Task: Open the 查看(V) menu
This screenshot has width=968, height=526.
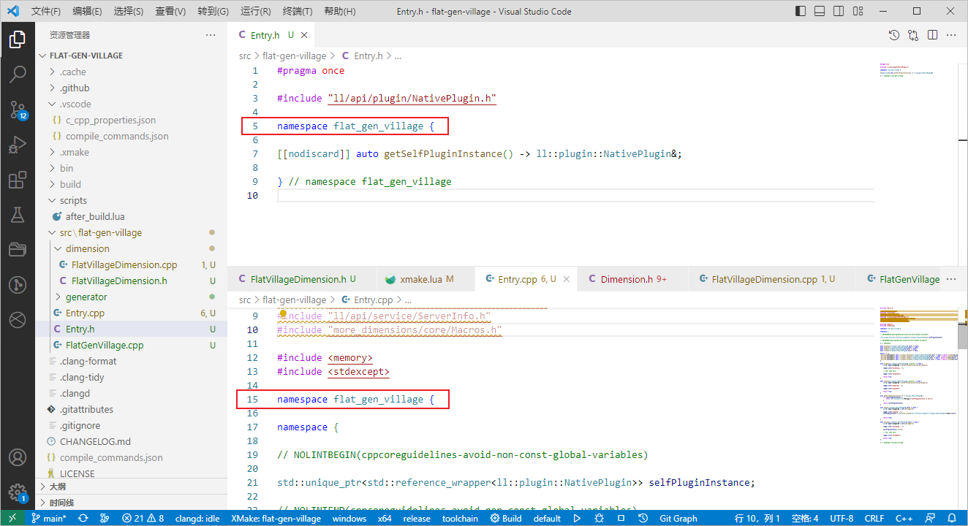Action: tap(171, 11)
